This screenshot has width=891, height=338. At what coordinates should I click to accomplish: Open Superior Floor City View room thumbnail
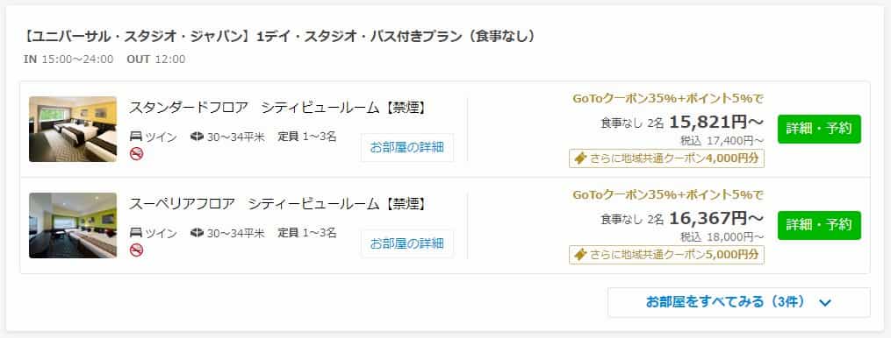tap(73, 226)
